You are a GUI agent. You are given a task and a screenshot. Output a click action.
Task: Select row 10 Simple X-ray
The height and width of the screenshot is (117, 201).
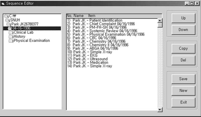click(90, 52)
